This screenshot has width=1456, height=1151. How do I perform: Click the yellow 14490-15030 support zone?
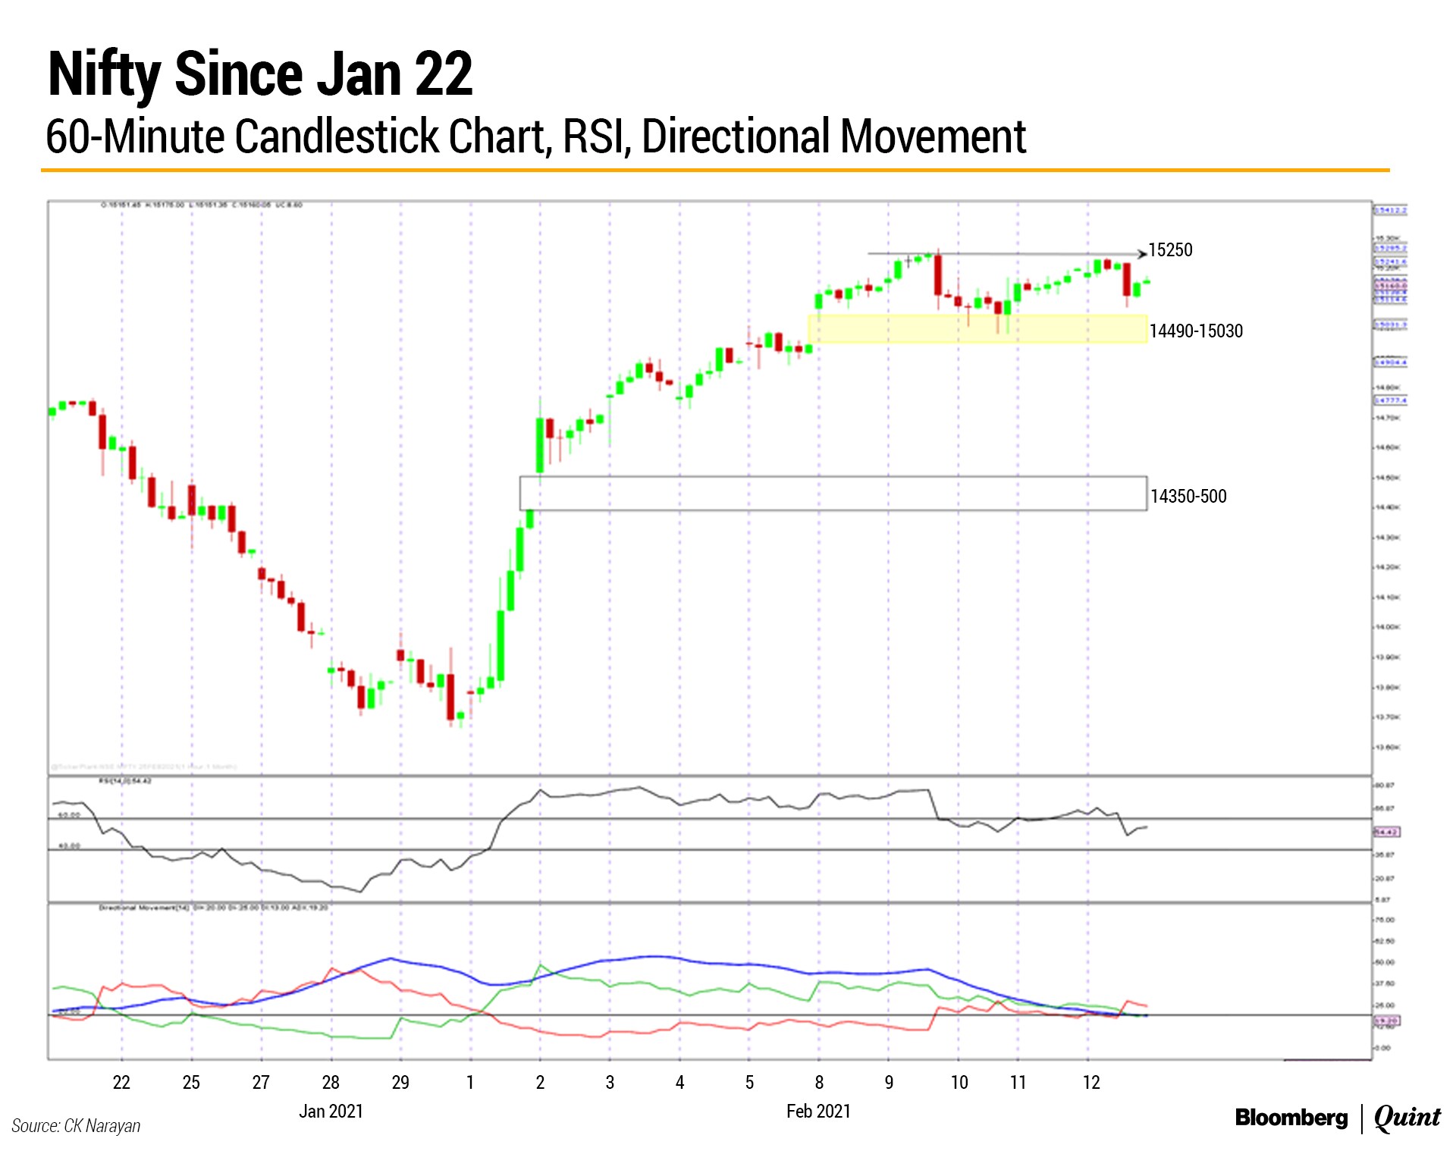tap(977, 329)
